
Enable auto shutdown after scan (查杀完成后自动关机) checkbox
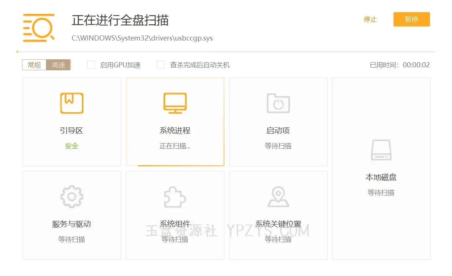[x=161, y=65]
